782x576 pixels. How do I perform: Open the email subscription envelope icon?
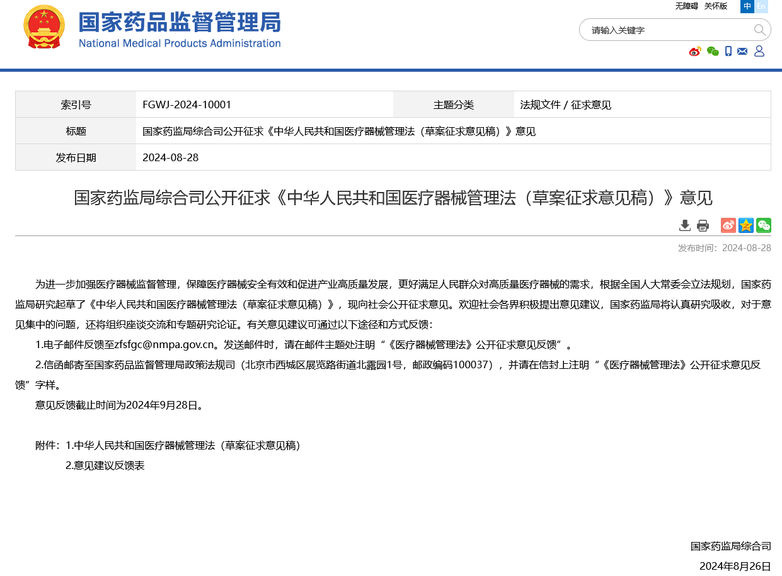pyautogui.click(x=742, y=52)
